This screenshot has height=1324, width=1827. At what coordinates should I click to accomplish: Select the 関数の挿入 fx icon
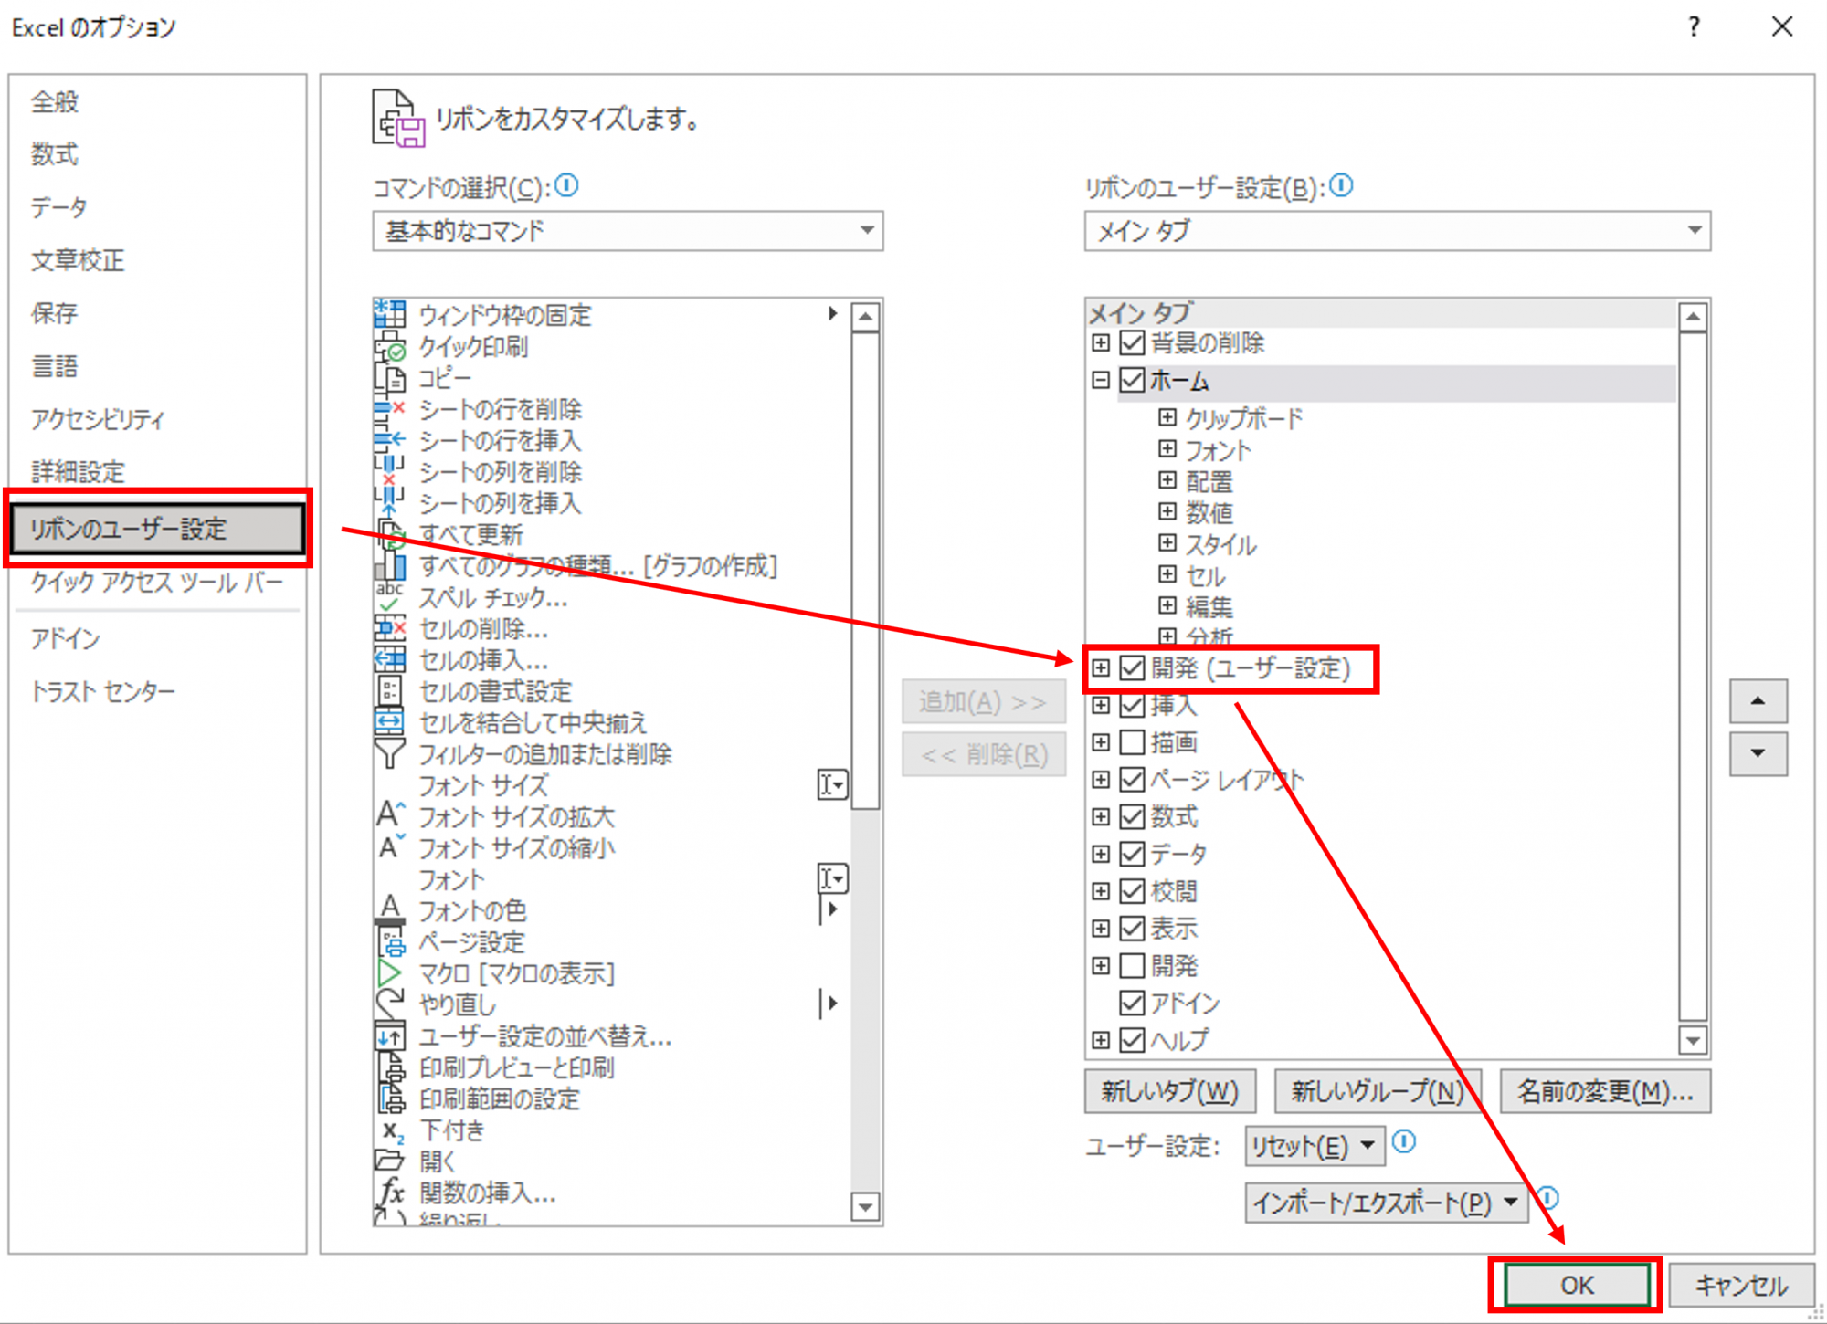coord(390,1192)
